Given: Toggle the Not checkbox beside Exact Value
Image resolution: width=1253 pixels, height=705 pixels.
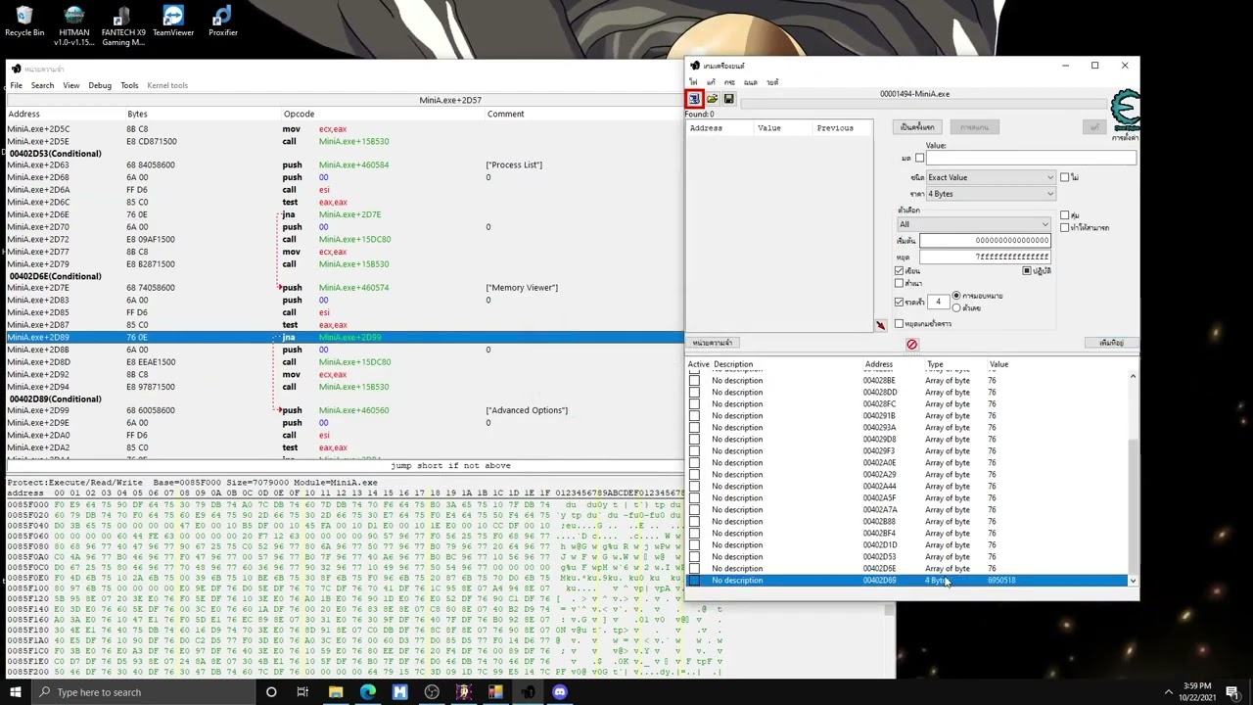Looking at the screenshot, I should pyautogui.click(x=1065, y=177).
